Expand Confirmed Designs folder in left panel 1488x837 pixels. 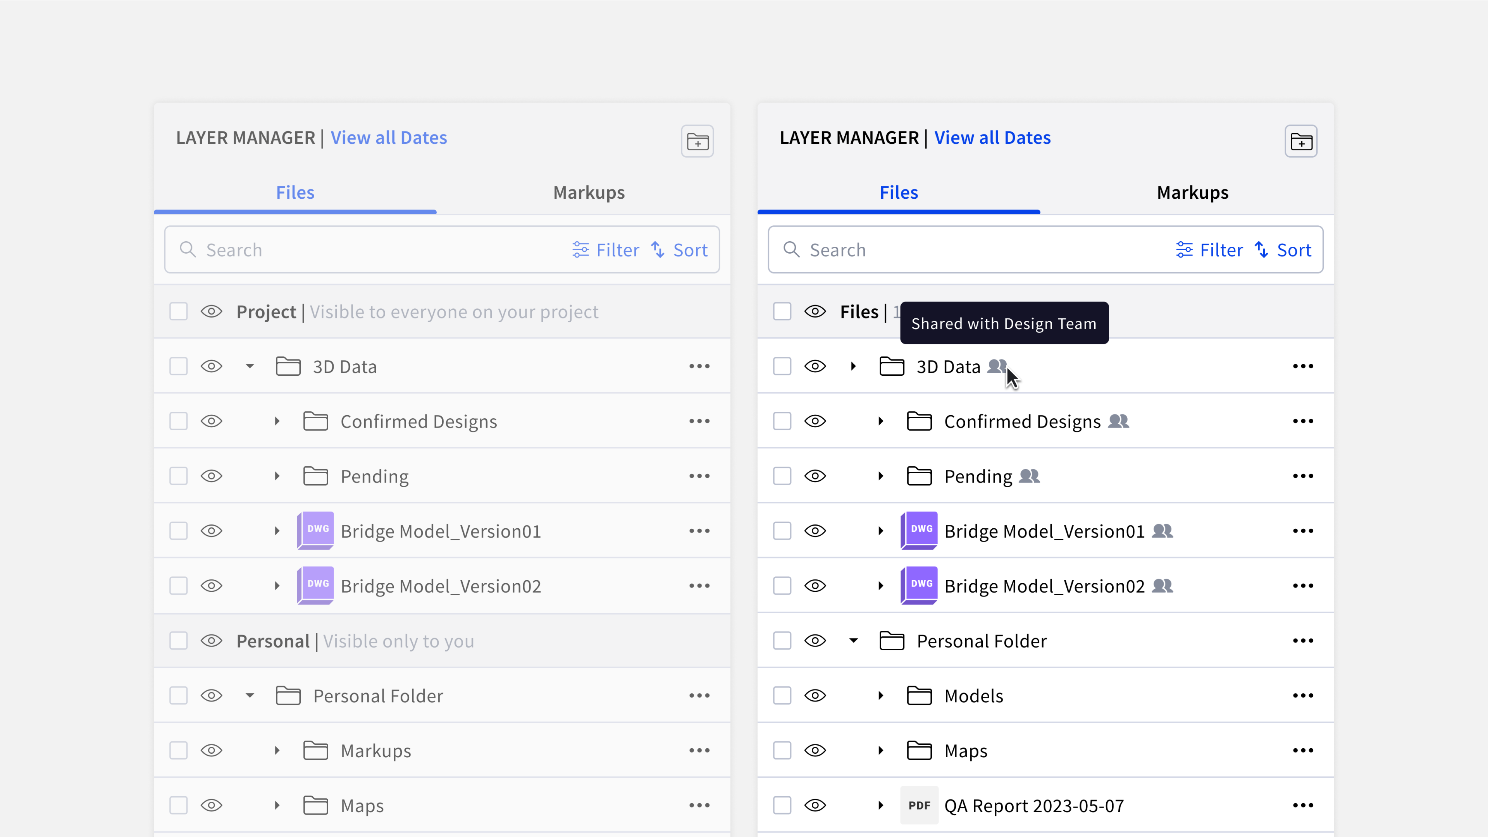tap(277, 421)
